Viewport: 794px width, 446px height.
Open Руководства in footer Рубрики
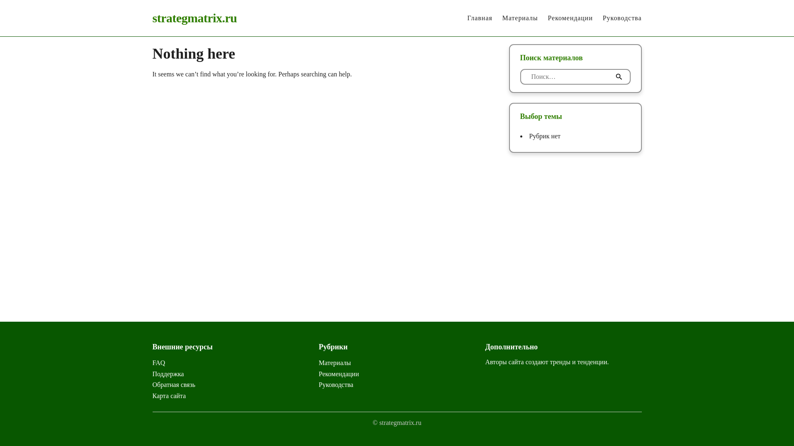point(336,385)
